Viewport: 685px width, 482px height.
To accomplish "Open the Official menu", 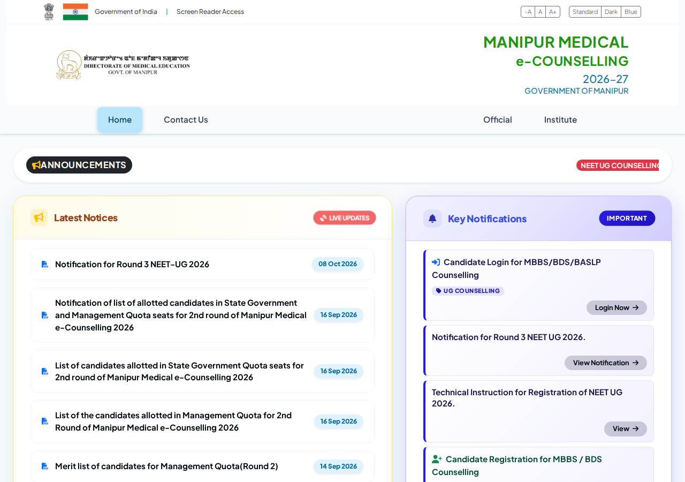I will point(498,119).
